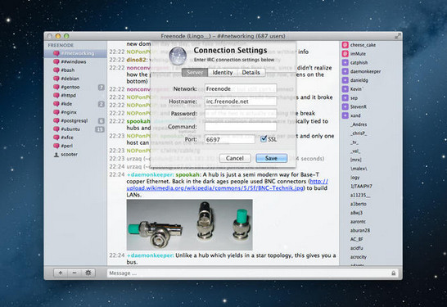The image size is (447, 307).
Task: Click the #debian channel bubble icon
Action: click(x=56, y=79)
